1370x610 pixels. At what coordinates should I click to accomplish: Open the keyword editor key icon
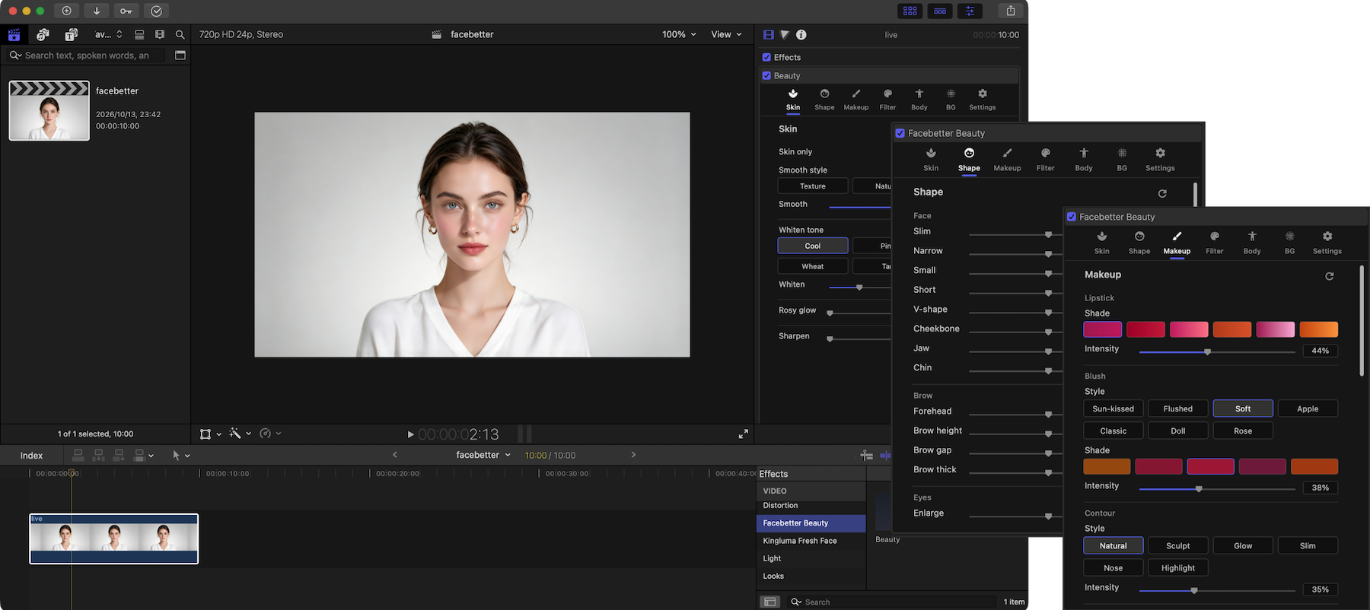click(126, 11)
